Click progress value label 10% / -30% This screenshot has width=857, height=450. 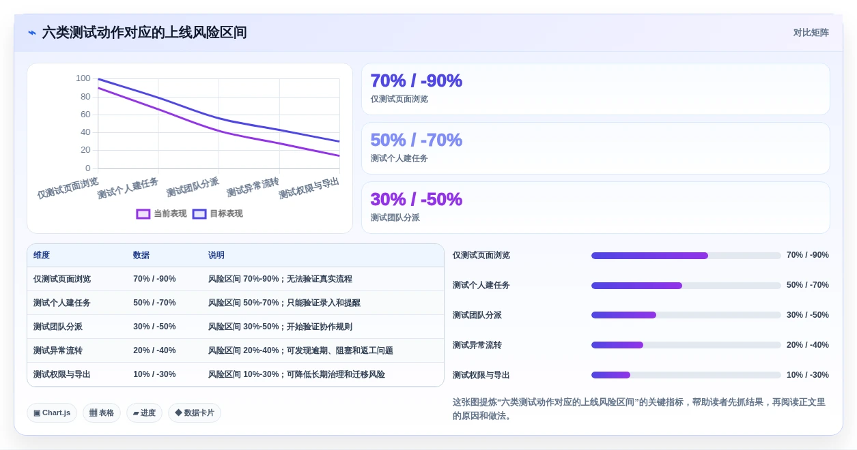[x=808, y=376]
